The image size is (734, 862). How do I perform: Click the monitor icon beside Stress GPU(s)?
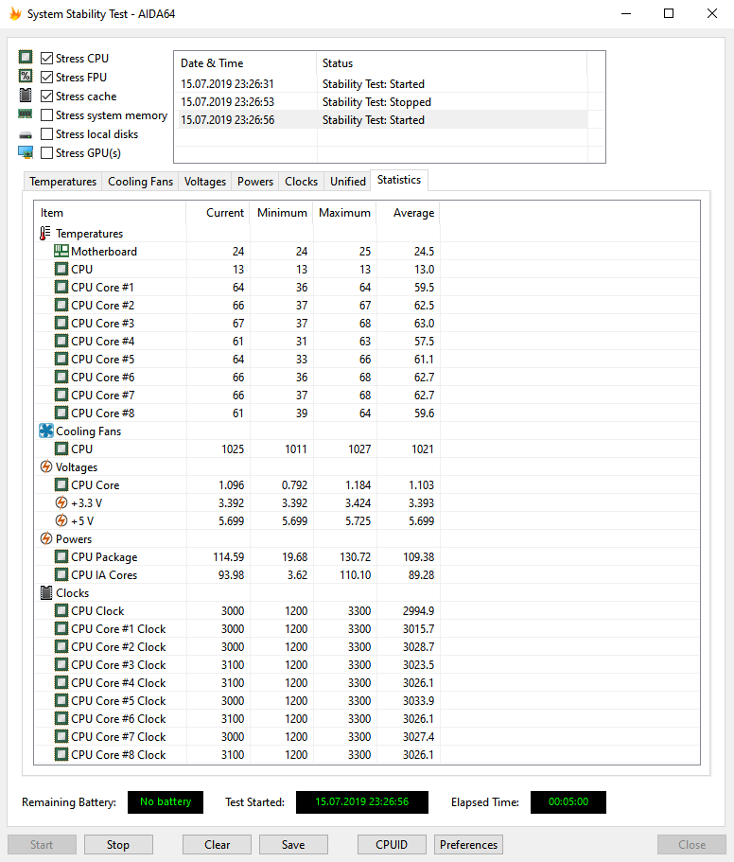click(26, 153)
